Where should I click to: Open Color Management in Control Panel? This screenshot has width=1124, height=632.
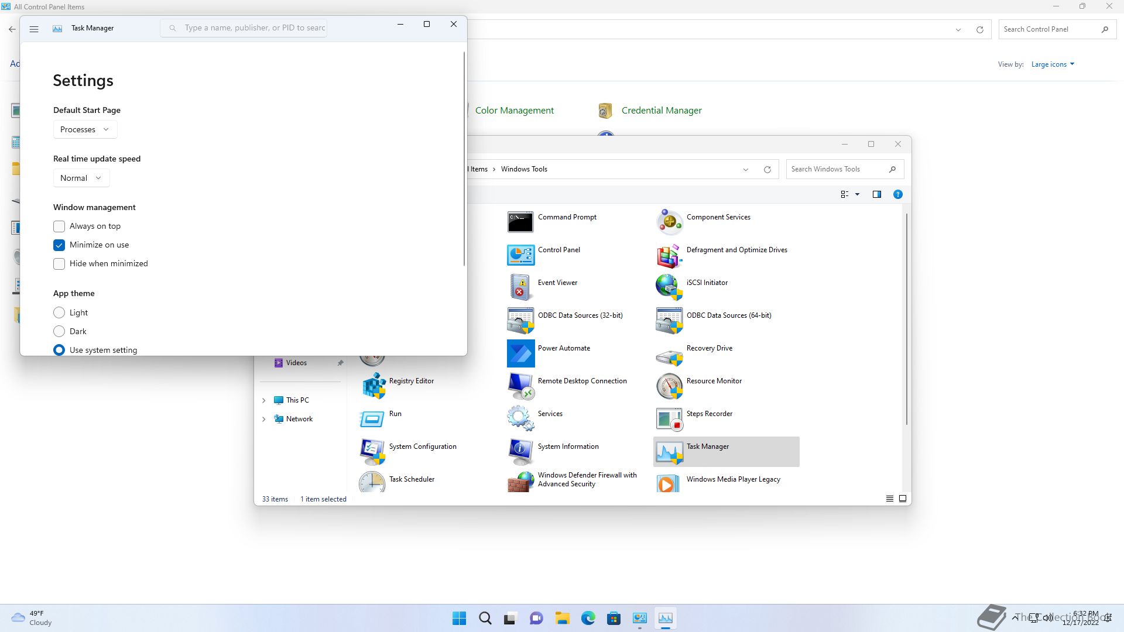[514, 111]
